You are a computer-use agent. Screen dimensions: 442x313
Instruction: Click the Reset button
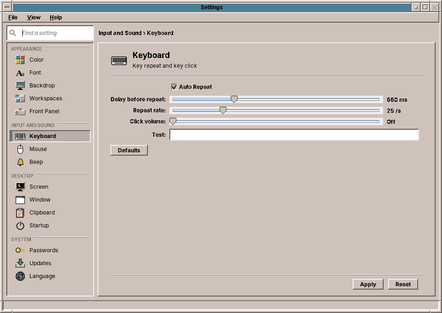(x=403, y=284)
